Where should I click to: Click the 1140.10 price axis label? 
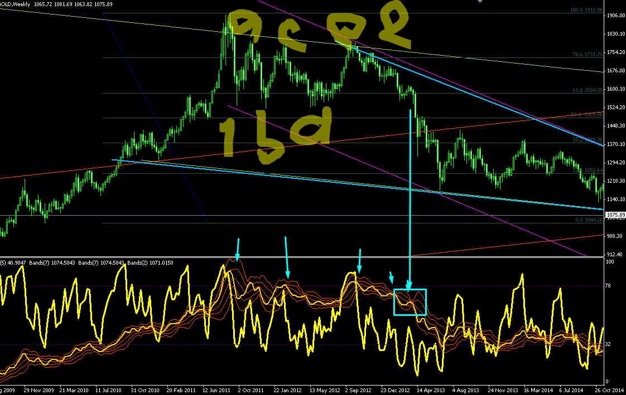[615, 199]
